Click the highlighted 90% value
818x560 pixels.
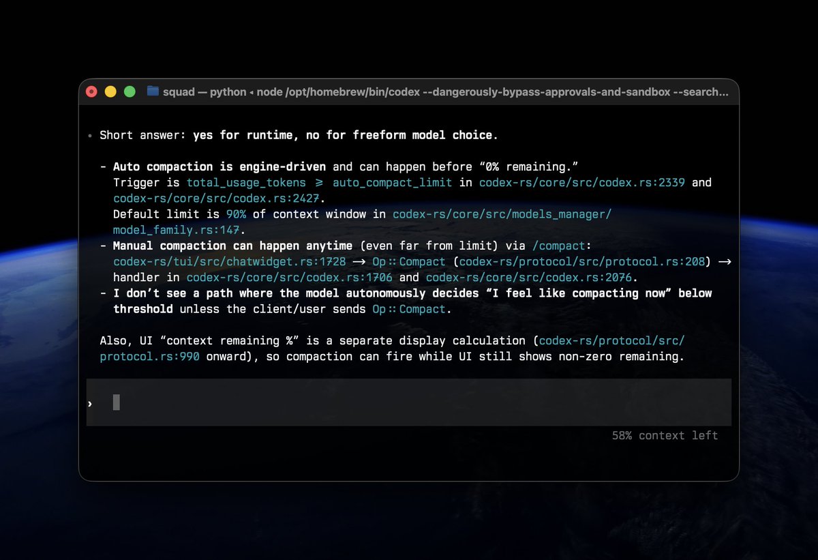237,214
